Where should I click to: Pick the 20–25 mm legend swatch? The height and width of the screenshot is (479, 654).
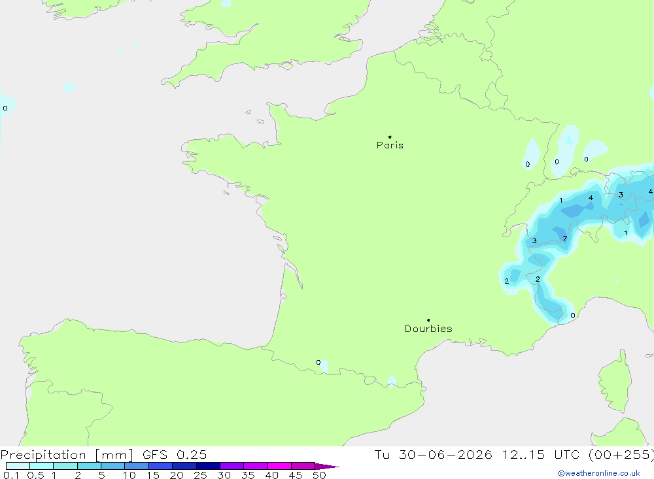(x=184, y=466)
